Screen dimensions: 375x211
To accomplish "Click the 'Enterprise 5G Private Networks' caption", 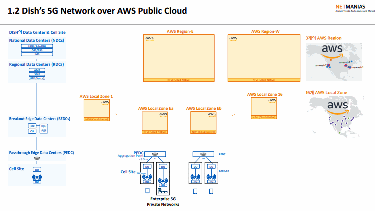I will pyautogui.click(x=163, y=202).
